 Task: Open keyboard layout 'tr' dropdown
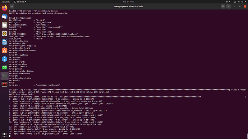[228, 2]
